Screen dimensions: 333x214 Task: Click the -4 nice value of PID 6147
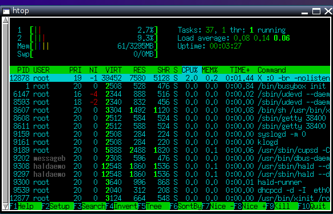(x=94, y=94)
